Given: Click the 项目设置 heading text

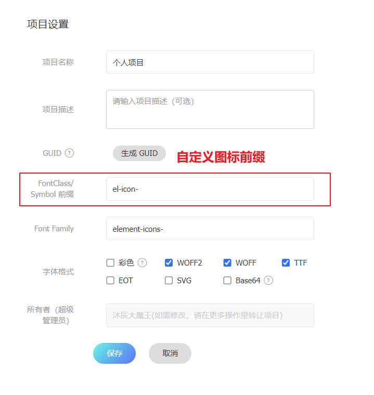Looking at the screenshot, I should 48,24.
